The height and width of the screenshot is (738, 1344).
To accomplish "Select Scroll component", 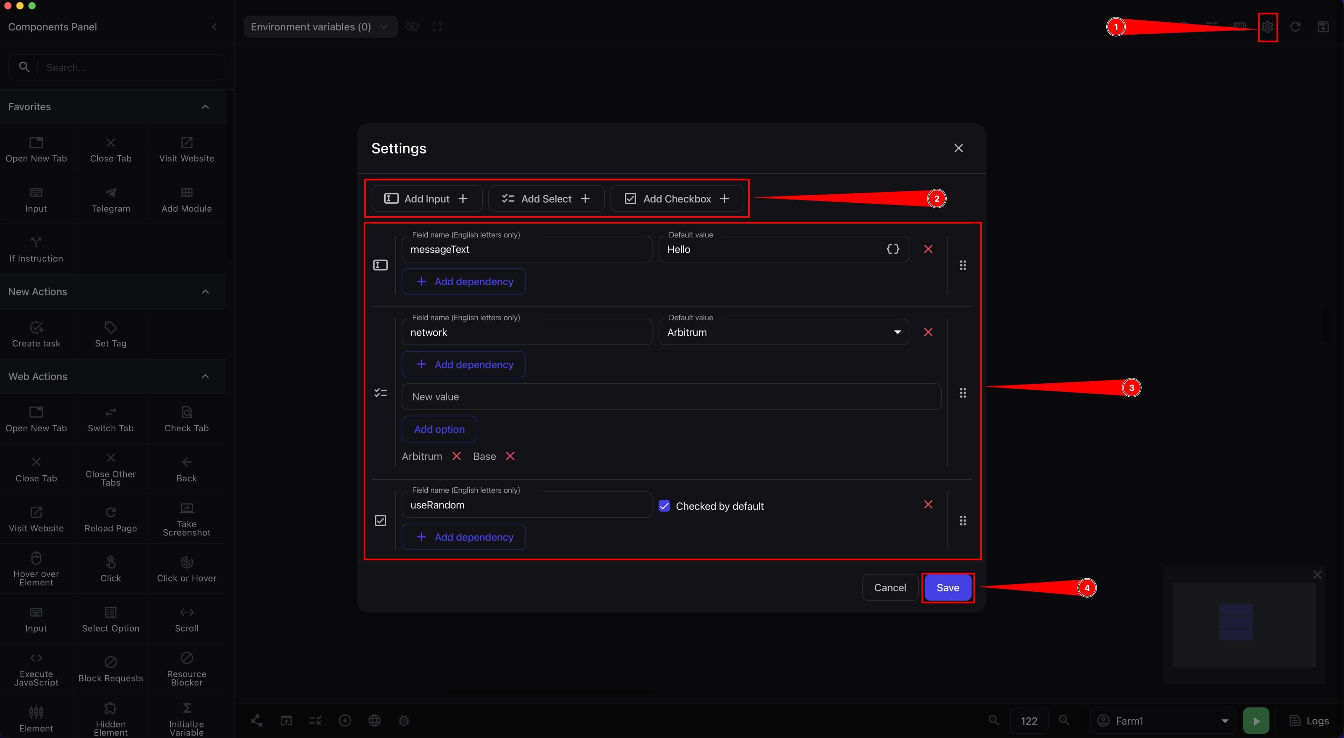I will 186,620.
